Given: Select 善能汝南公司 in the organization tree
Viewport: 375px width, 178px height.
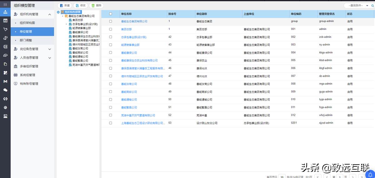Looking at the screenshot, I should point(80,48).
